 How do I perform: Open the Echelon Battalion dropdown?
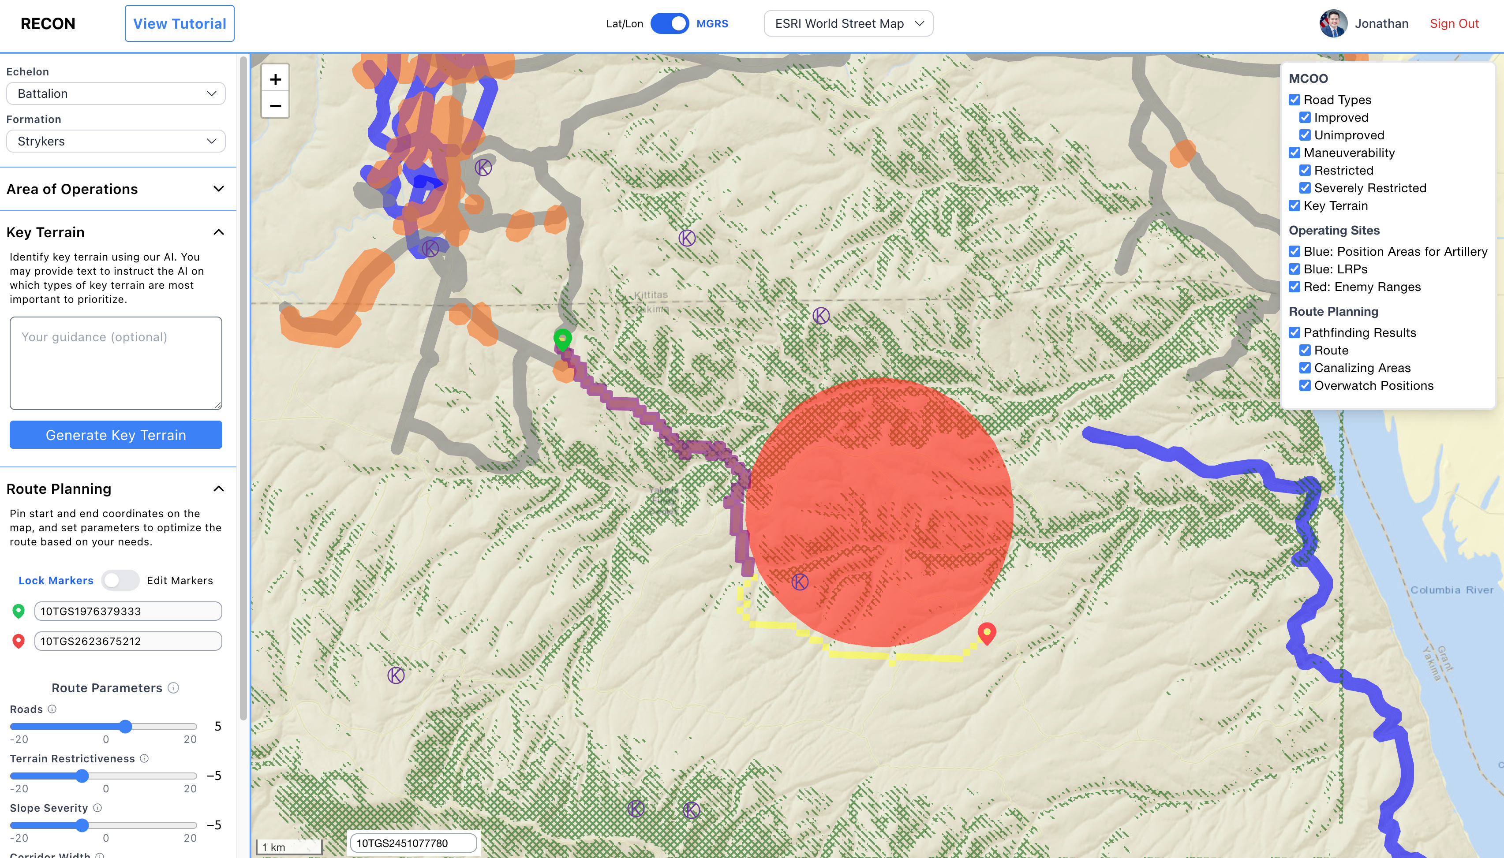click(x=116, y=94)
